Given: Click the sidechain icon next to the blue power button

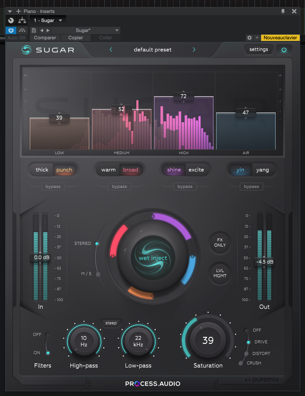Looking at the screenshot, I should click(x=22, y=30).
